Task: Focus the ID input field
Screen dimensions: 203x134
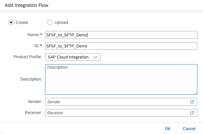Action: [121, 46]
